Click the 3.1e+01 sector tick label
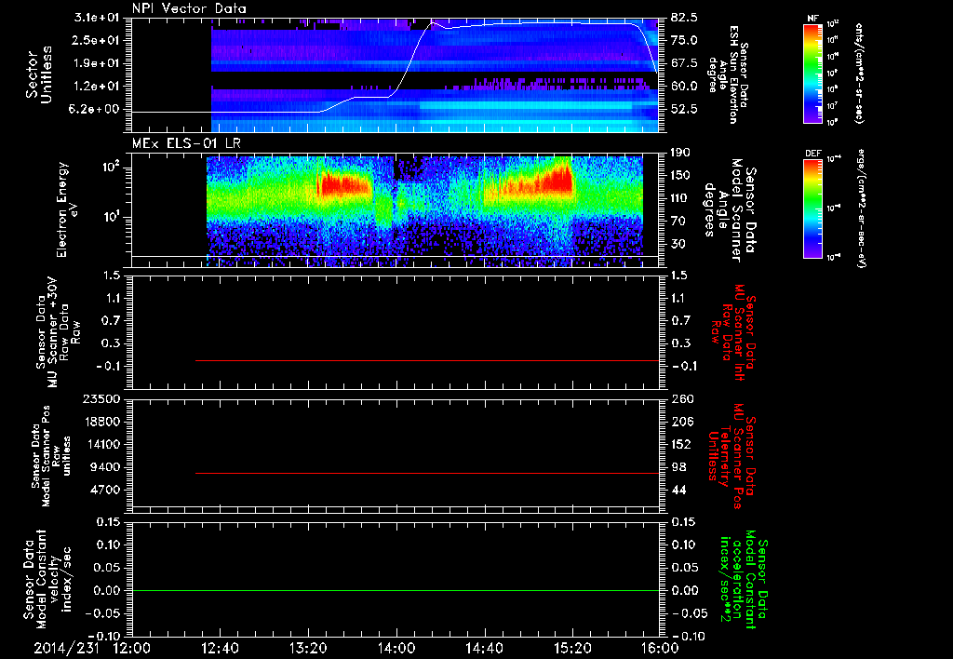 (97, 18)
